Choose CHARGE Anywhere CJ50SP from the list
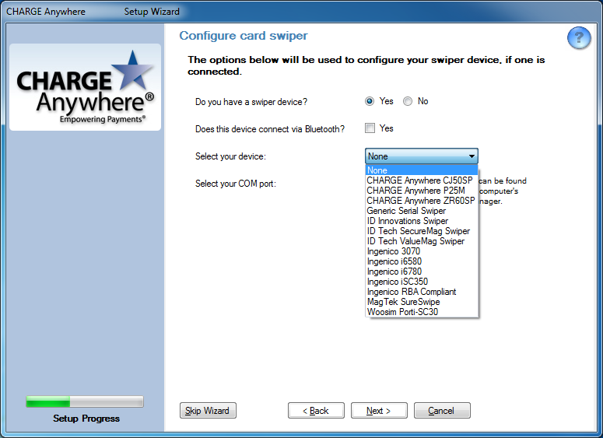This screenshot has height=438, width=603. click(x=419, y=180)
